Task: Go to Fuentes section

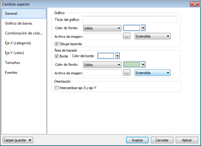Action: tap(11, 73)
